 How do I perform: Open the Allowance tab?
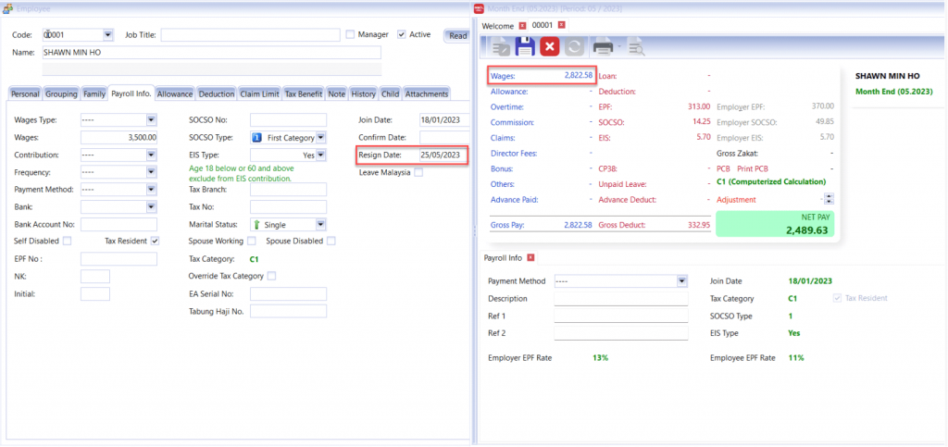click(x=175, y=93)
